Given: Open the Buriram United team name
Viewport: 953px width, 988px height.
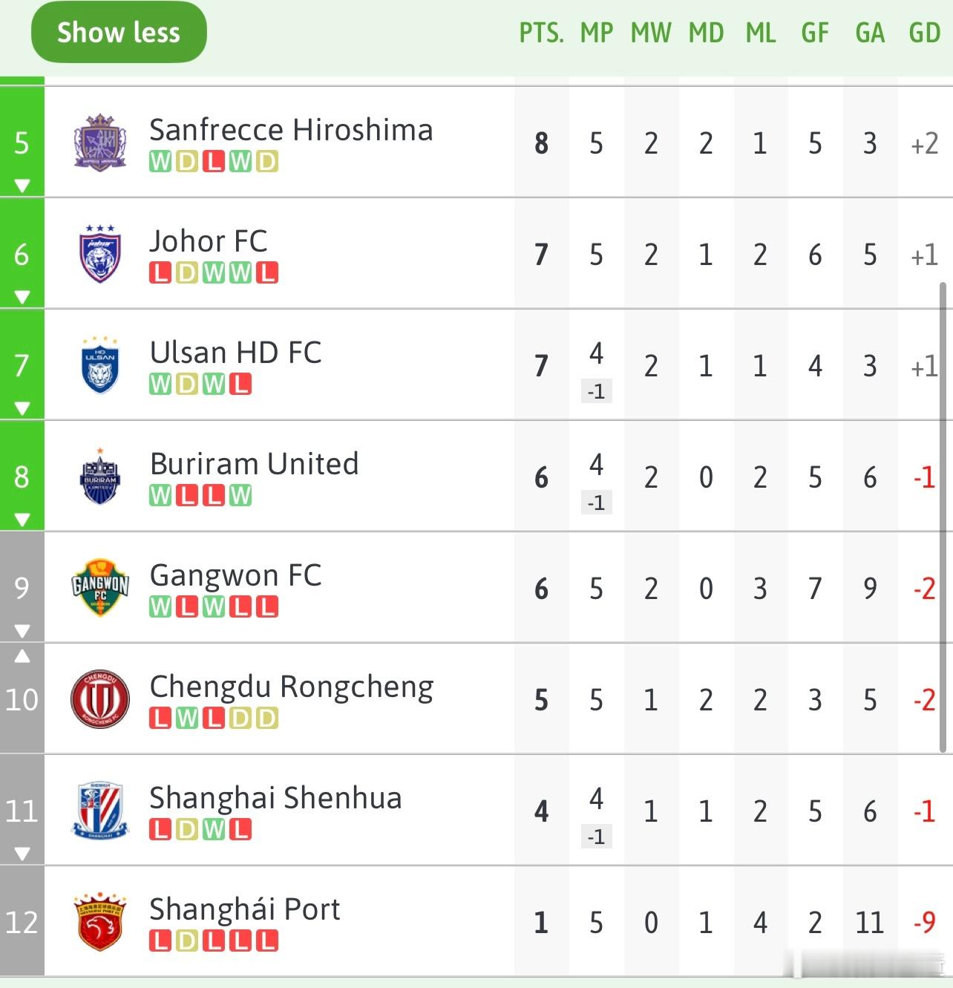Looking at the screenshot, I should pos(254,464).
